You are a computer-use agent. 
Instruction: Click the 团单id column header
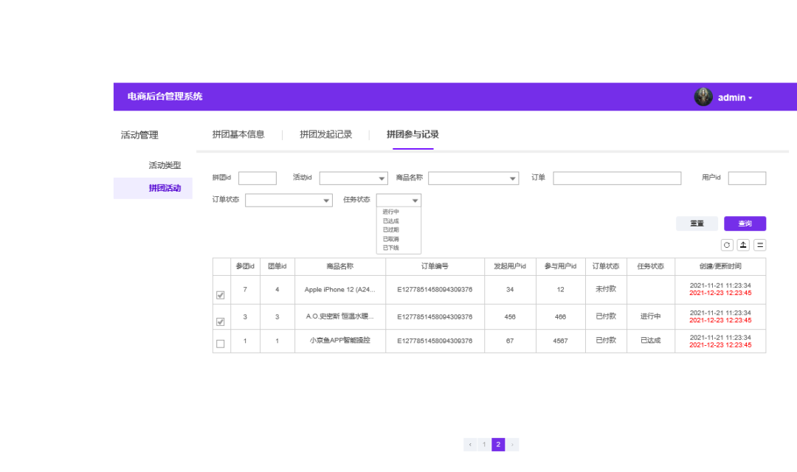click(277, 266)
